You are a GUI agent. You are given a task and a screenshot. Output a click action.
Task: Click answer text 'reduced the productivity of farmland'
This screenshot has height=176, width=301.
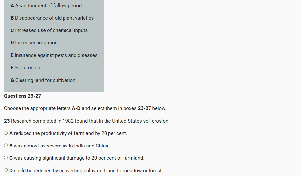[x=70, y=133]
